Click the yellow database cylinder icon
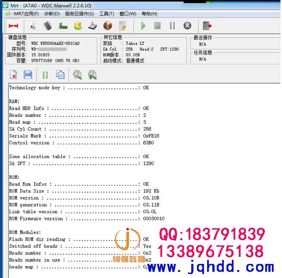Viewport: 282px width, 278px height. pyautogui.click(x=78, y=26)
